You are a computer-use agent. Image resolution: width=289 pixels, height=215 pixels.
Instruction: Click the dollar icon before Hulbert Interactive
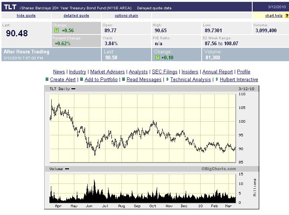pos(217,79)
